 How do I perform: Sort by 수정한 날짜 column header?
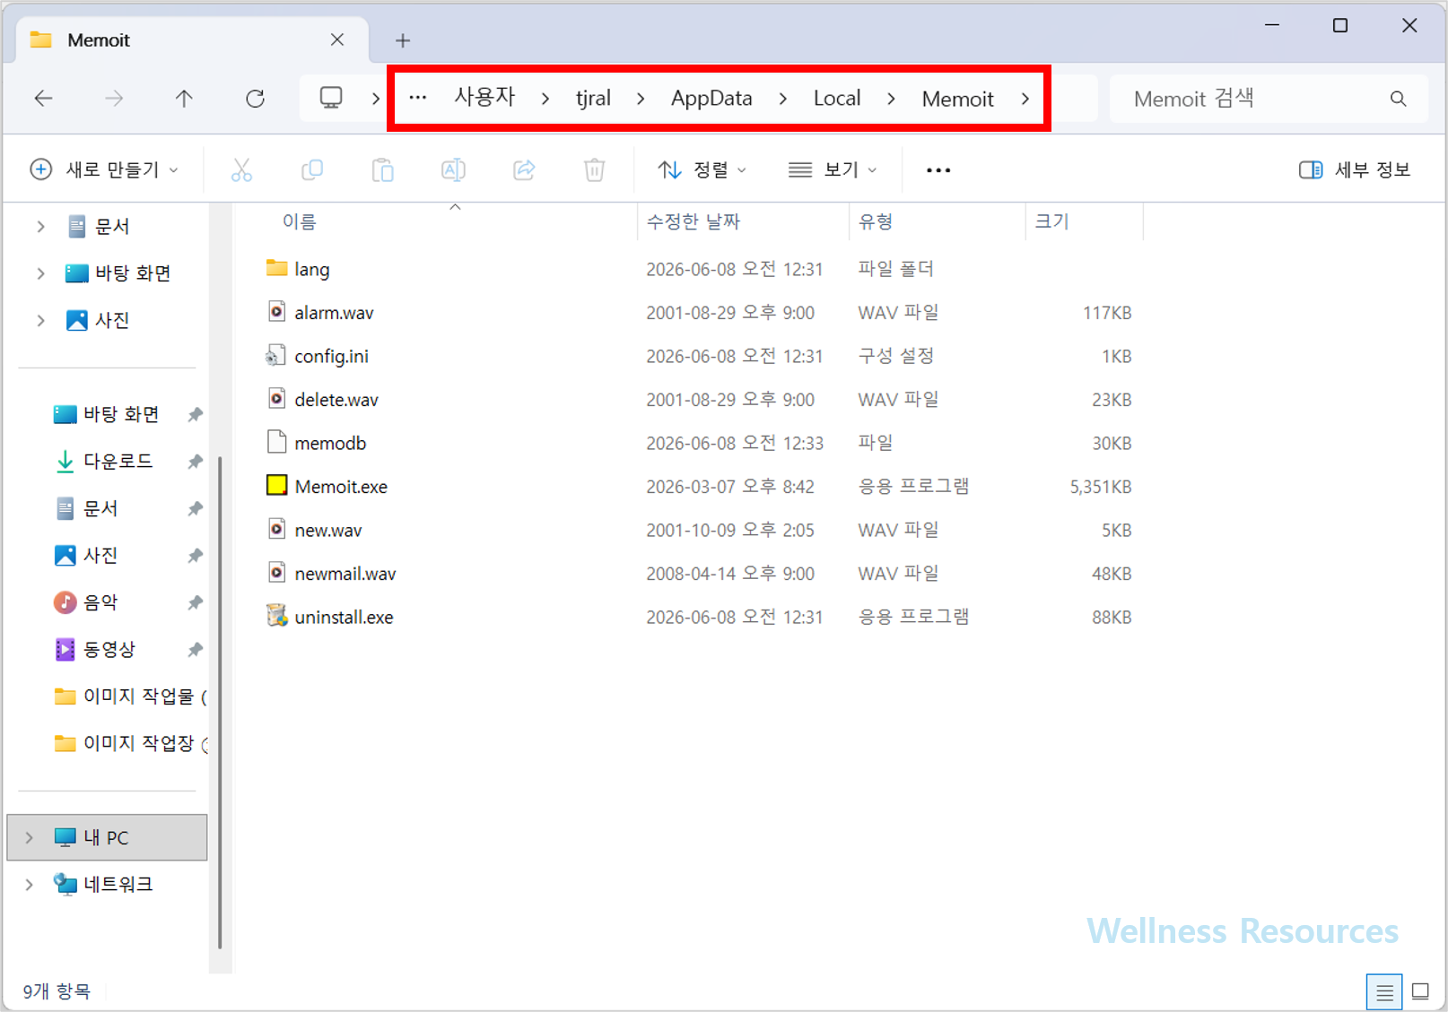click(693, 221)
